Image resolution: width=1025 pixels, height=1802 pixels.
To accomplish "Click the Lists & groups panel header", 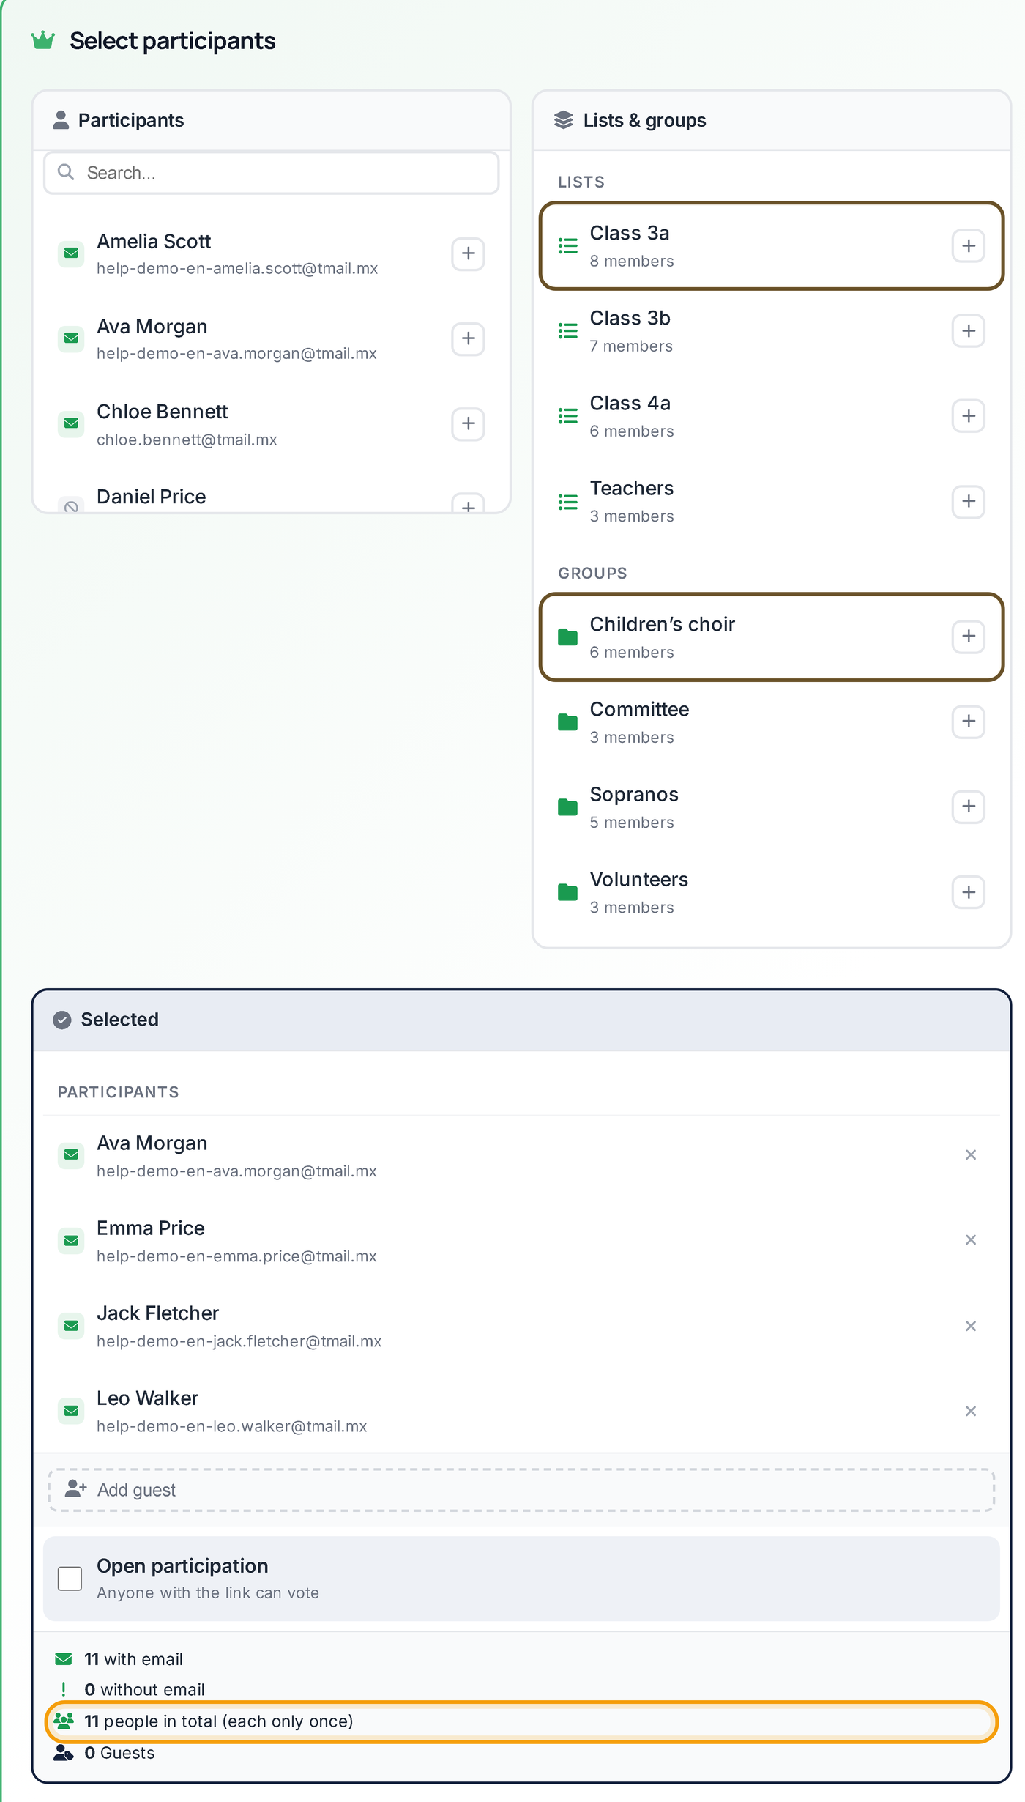I will [x=772, y=120].
